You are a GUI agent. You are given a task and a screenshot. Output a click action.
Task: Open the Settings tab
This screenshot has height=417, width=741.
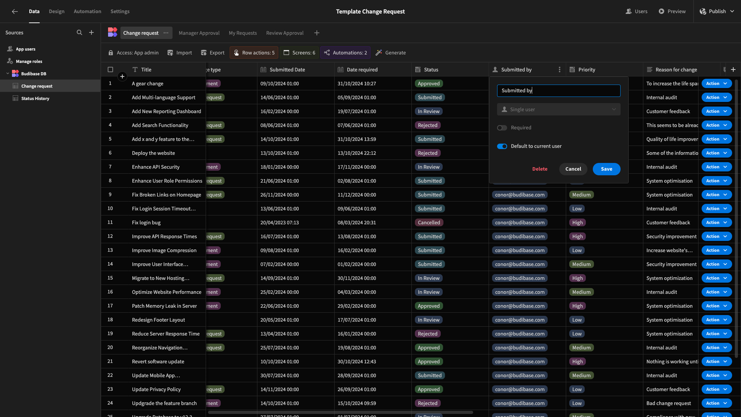click(x=120, y=12)
